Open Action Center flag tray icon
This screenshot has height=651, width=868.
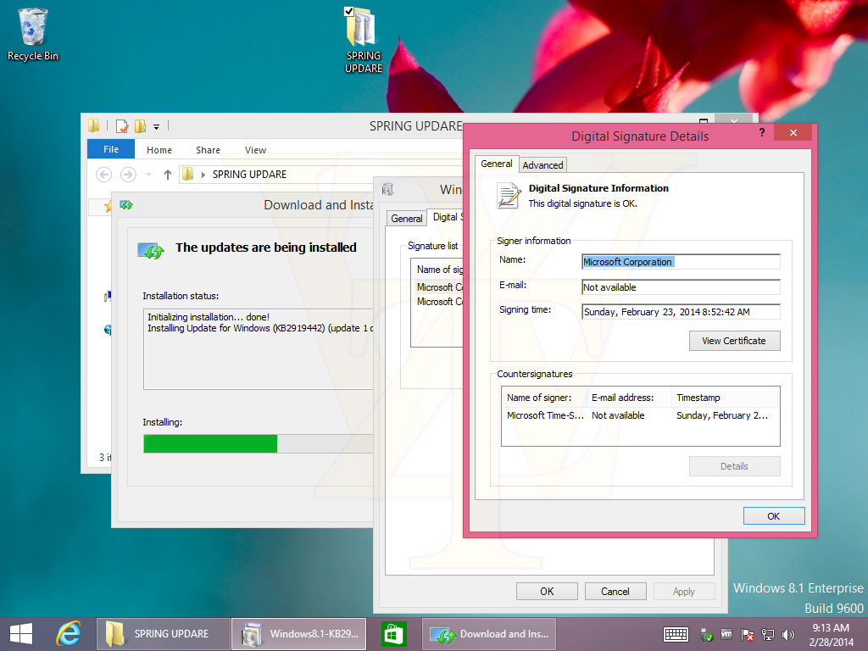coord(747,635)
